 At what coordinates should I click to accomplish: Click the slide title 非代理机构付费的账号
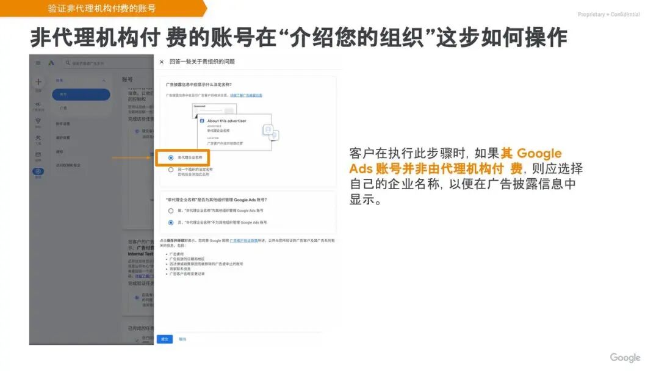click(x=298, y=37)
